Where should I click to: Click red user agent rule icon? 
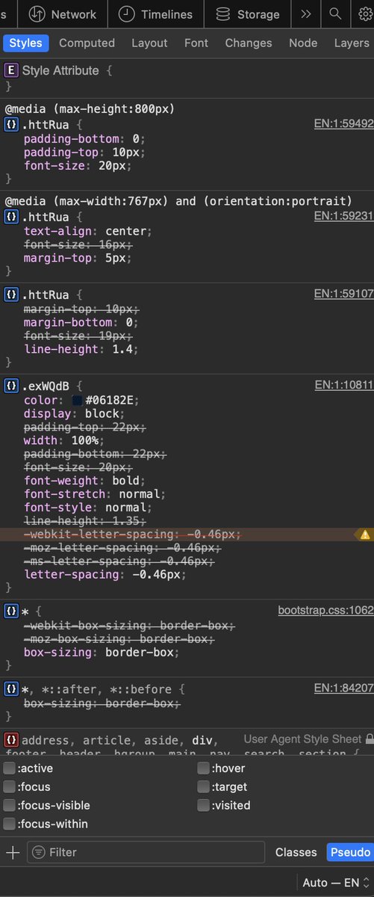pos(11,741)
